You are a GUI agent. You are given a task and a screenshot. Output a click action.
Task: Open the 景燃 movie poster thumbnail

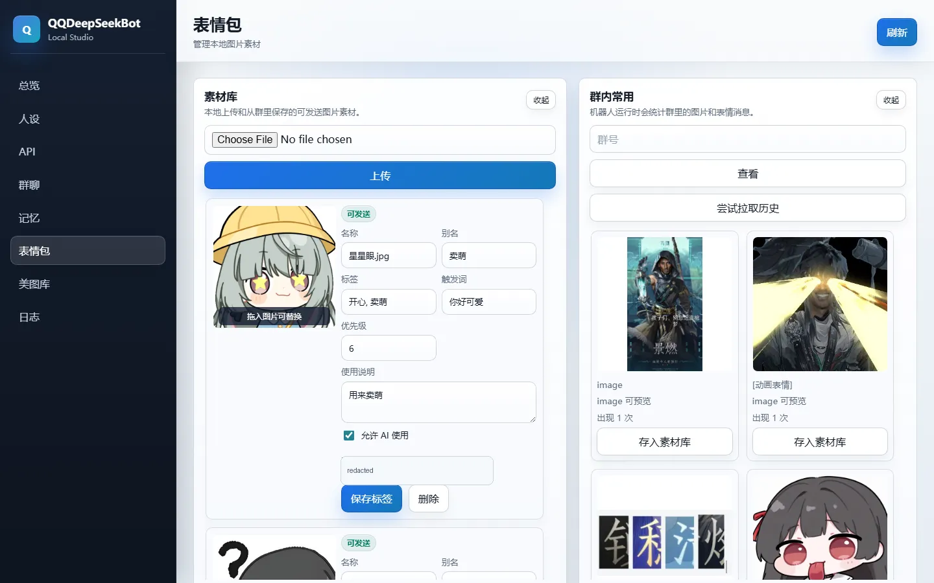pyautogui.click(x=665, y=304)
